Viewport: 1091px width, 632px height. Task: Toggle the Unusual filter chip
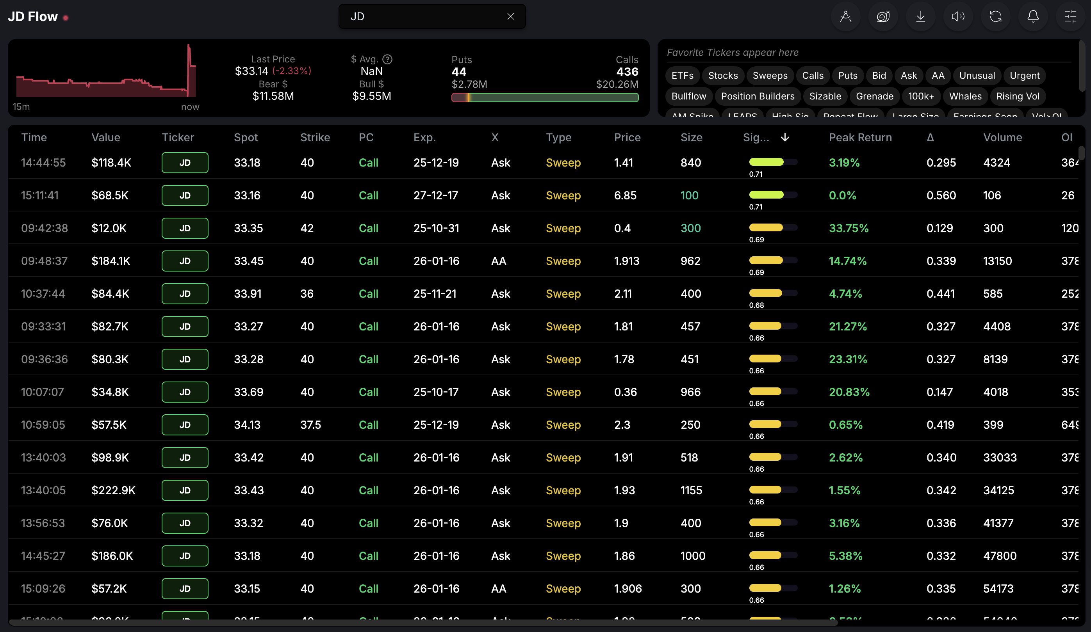977,76
